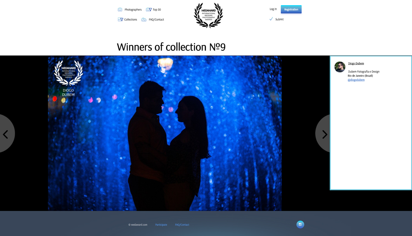This screenshot has width=412, height=236.
Task: Open the Diogo Dubem name link
Action: (x=356, y=63)
